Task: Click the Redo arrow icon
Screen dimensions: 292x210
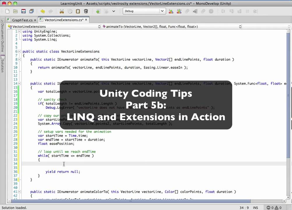Action: 51,11
